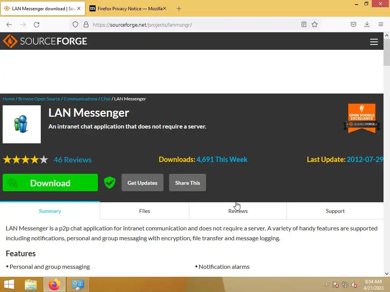Click the LAN Messenger title heading
Screen dimensions: 390x292
click(x=88, y=113)
